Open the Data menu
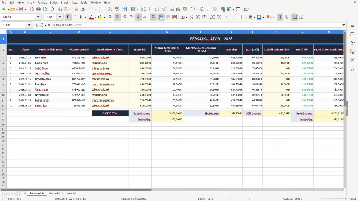 point(74,2)
